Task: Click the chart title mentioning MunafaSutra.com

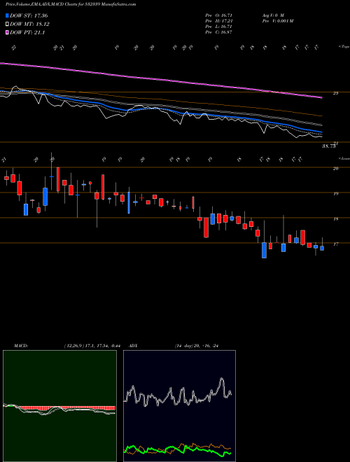Action: point(71,5)
